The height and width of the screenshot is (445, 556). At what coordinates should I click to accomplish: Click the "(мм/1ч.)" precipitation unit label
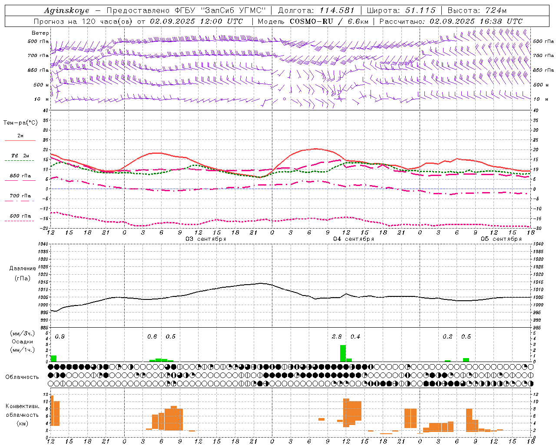(23, 350)
